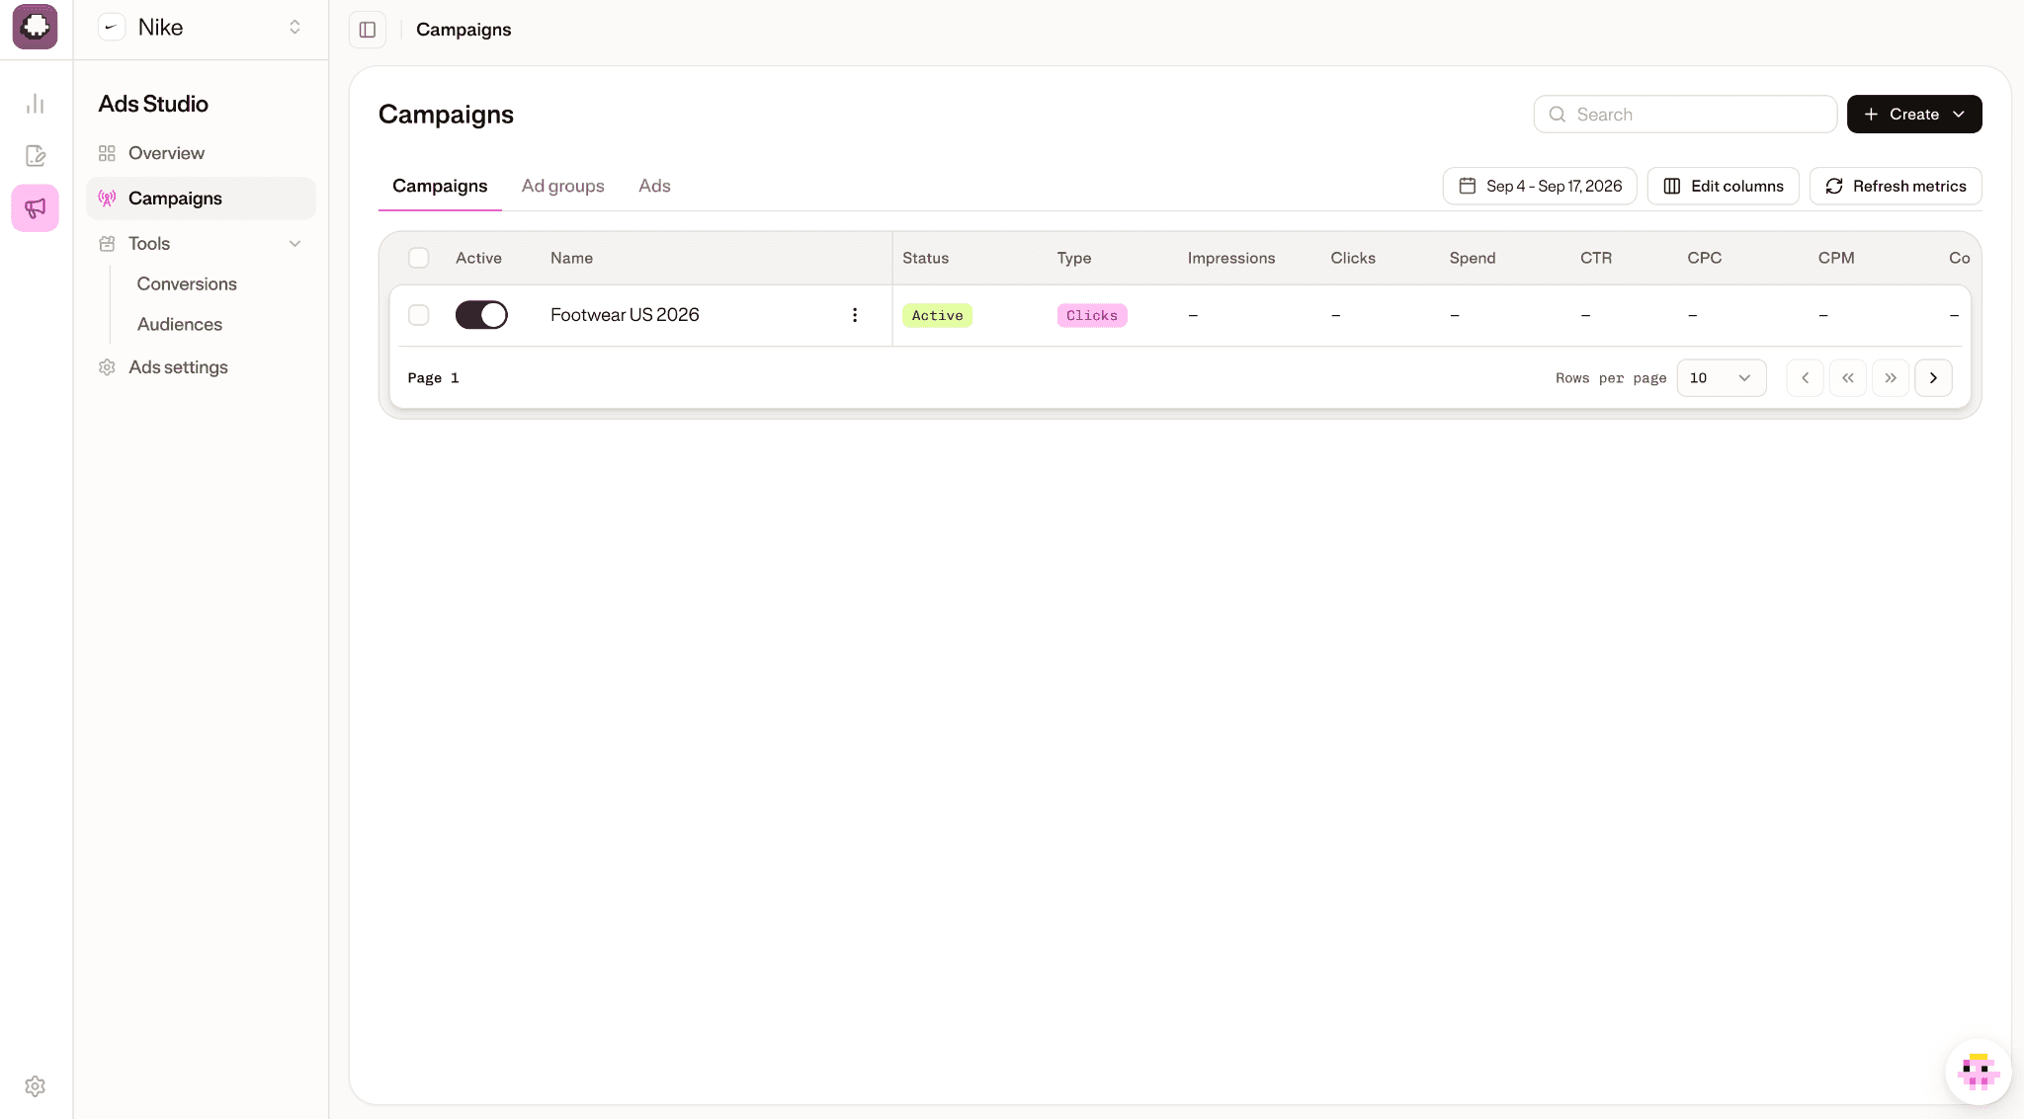Click the Nike swoosh brand logo
Viewport: 2024px width, 1119px height.
[112, 28]
